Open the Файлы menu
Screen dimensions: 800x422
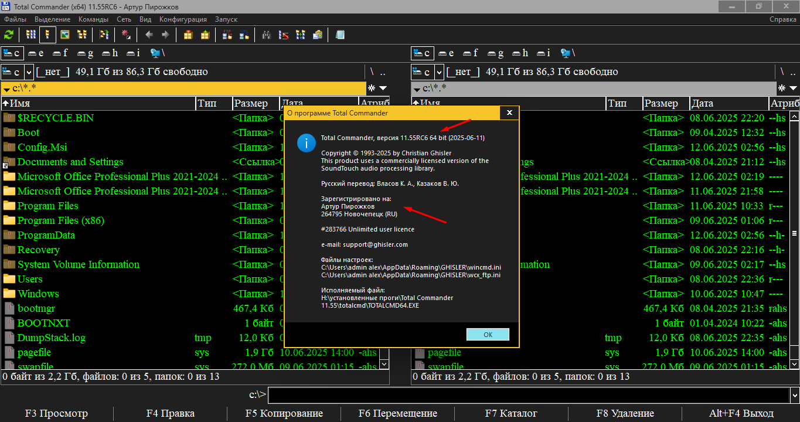(15, 19)
